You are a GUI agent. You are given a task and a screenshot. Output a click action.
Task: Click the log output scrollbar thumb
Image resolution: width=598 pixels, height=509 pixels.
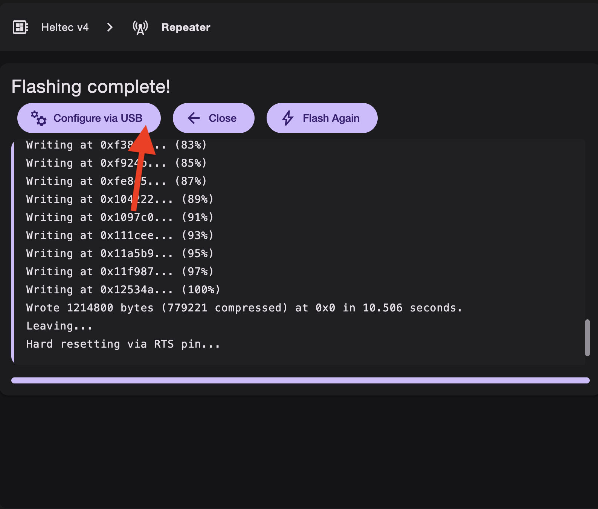pyautogui.click(x=587, y=337)
